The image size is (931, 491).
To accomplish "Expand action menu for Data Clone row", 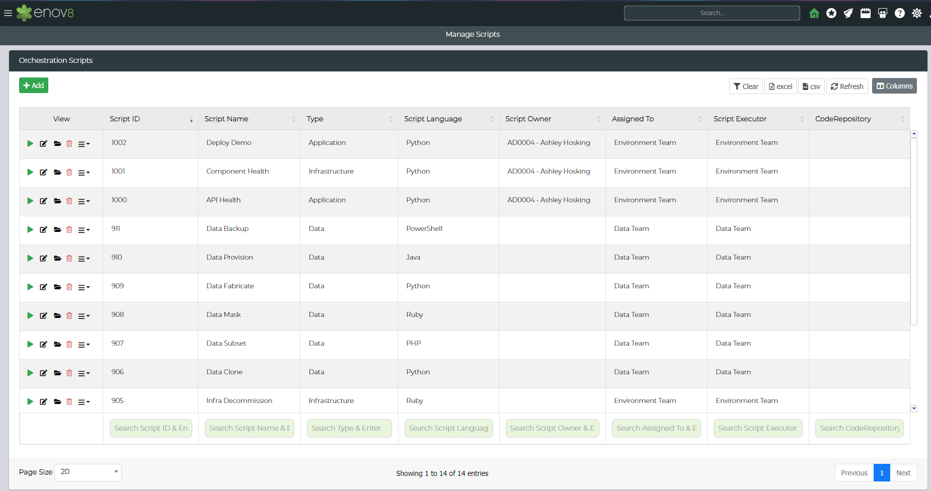I will click(84, 374).
